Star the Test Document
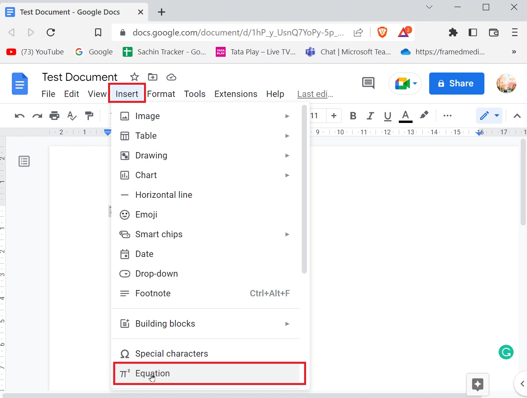Screen dimensions: 527x398 click(135, 77)
